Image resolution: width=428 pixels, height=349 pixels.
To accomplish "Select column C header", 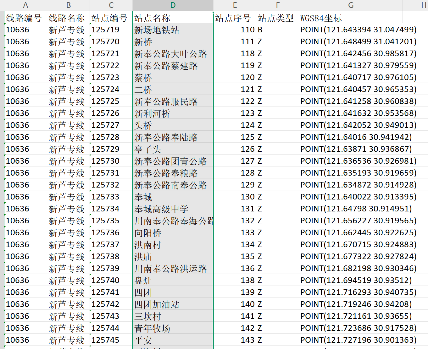I will click(x=111, y=5).
